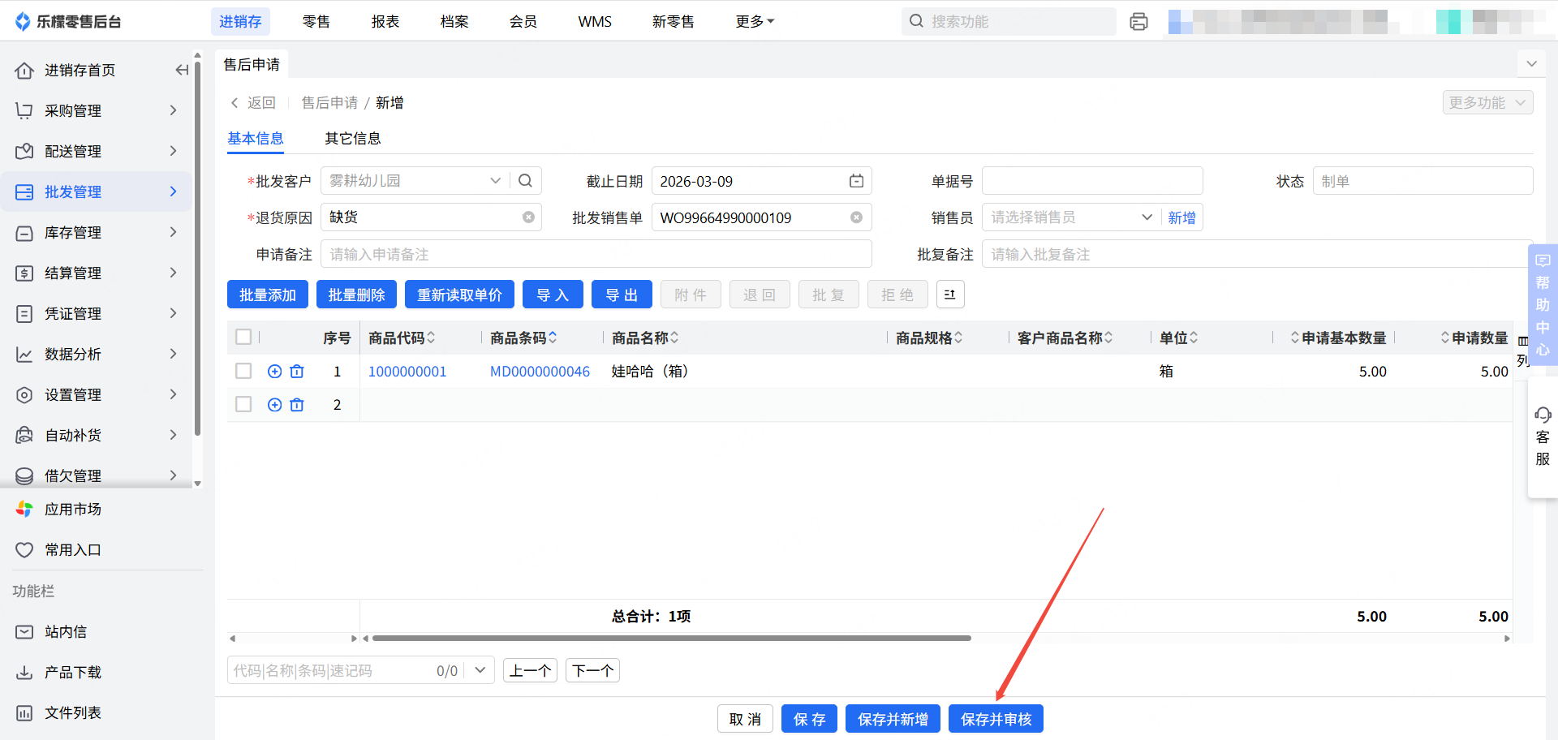Open the calendar picker for 截止日期

coord(856,181)
